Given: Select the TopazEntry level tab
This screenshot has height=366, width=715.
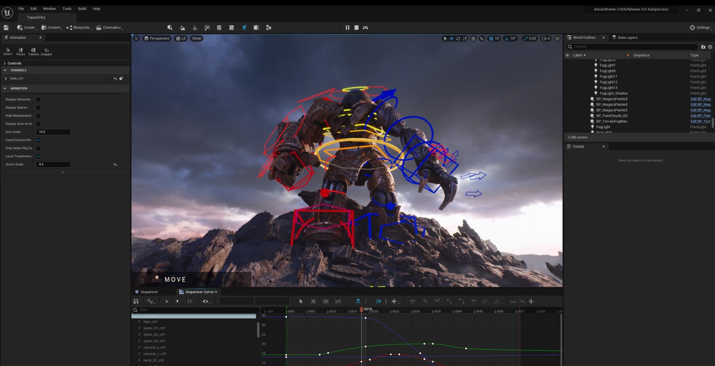Looking at the screenshot, I should tap(36, 18).
